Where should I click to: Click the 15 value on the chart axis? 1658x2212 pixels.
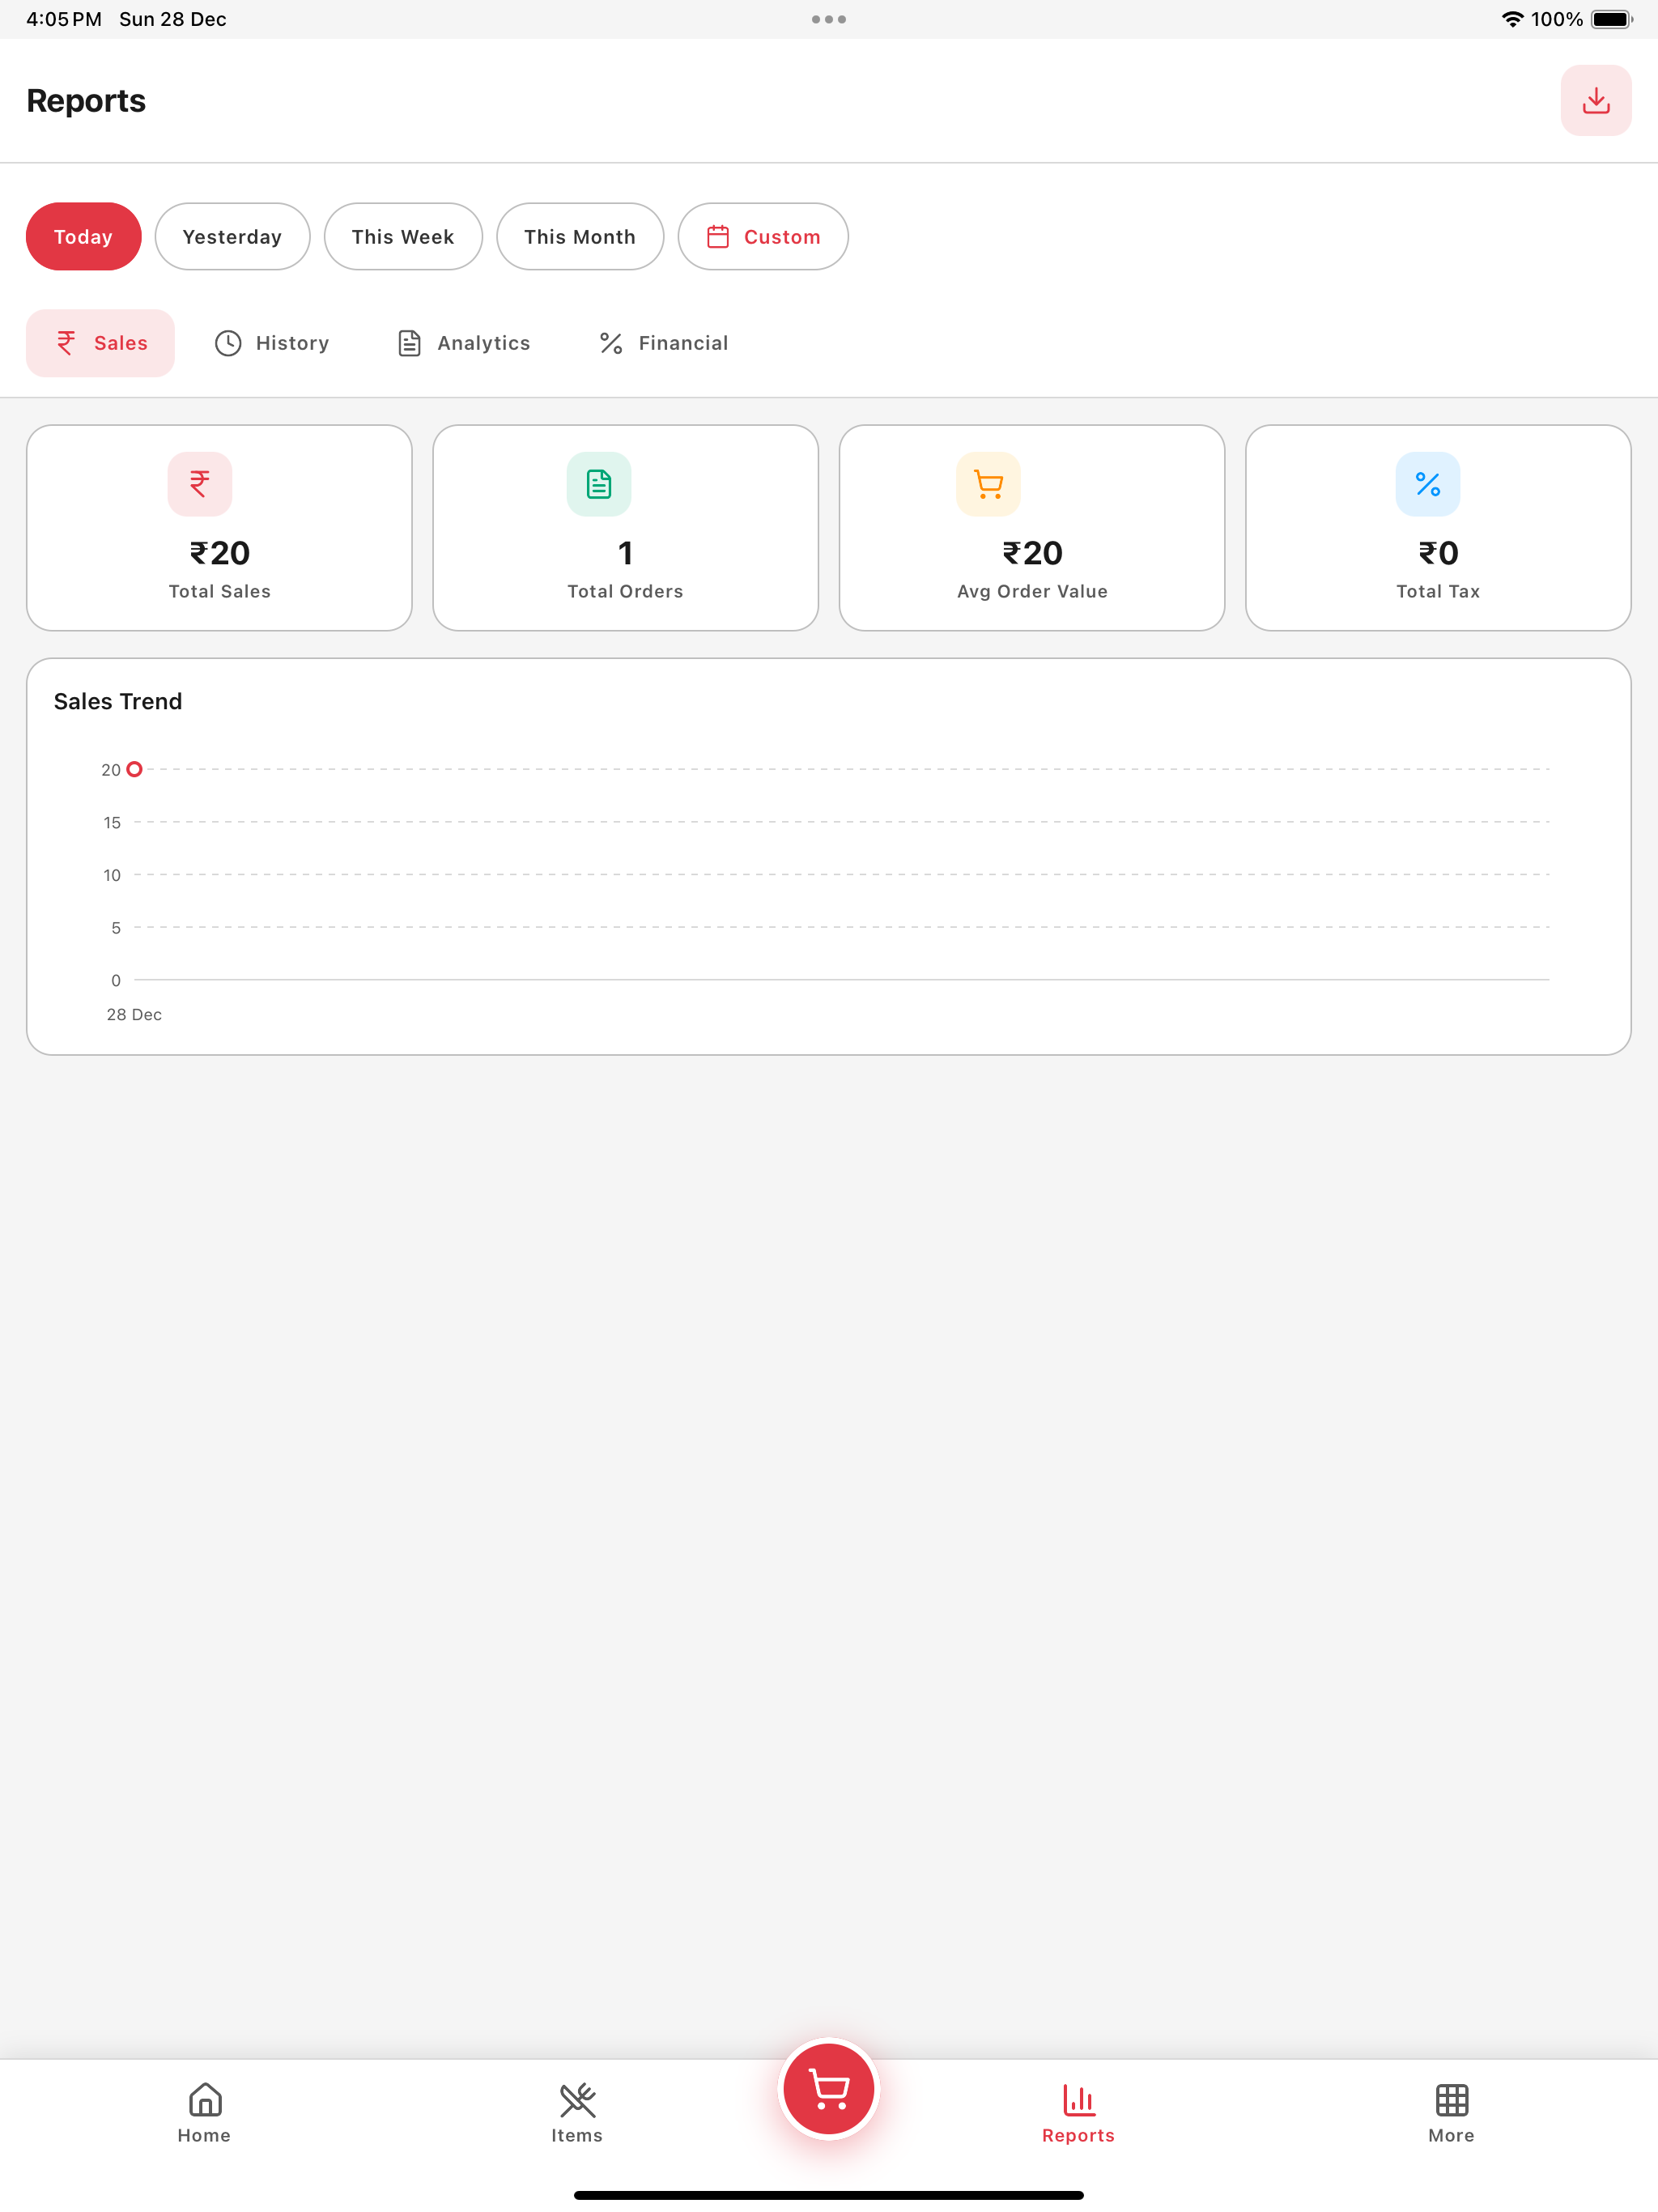tap(112, 822)
